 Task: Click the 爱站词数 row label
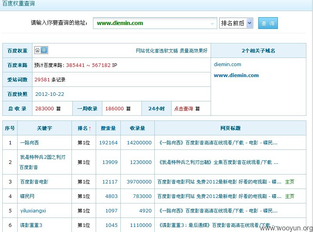click(17, 79)
